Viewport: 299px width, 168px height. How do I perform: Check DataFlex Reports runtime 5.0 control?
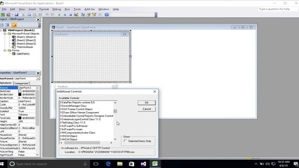(60, 103)
